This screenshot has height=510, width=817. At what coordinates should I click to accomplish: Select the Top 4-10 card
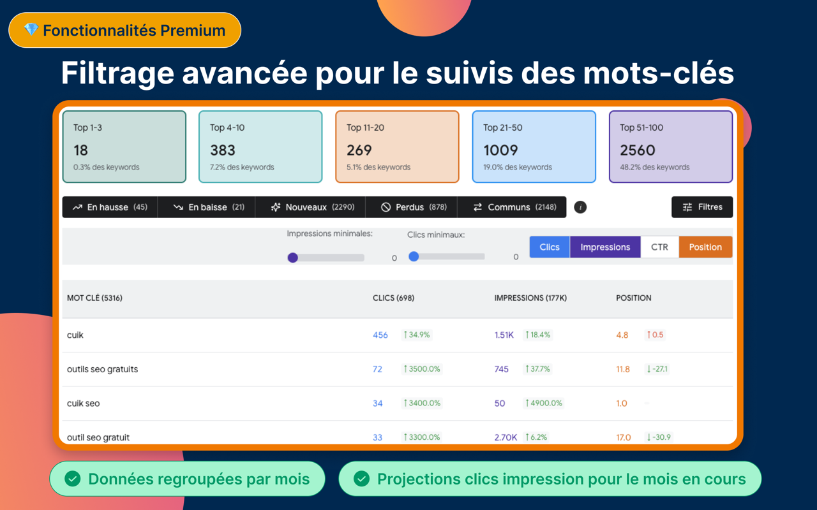click(x=260, y=147)
